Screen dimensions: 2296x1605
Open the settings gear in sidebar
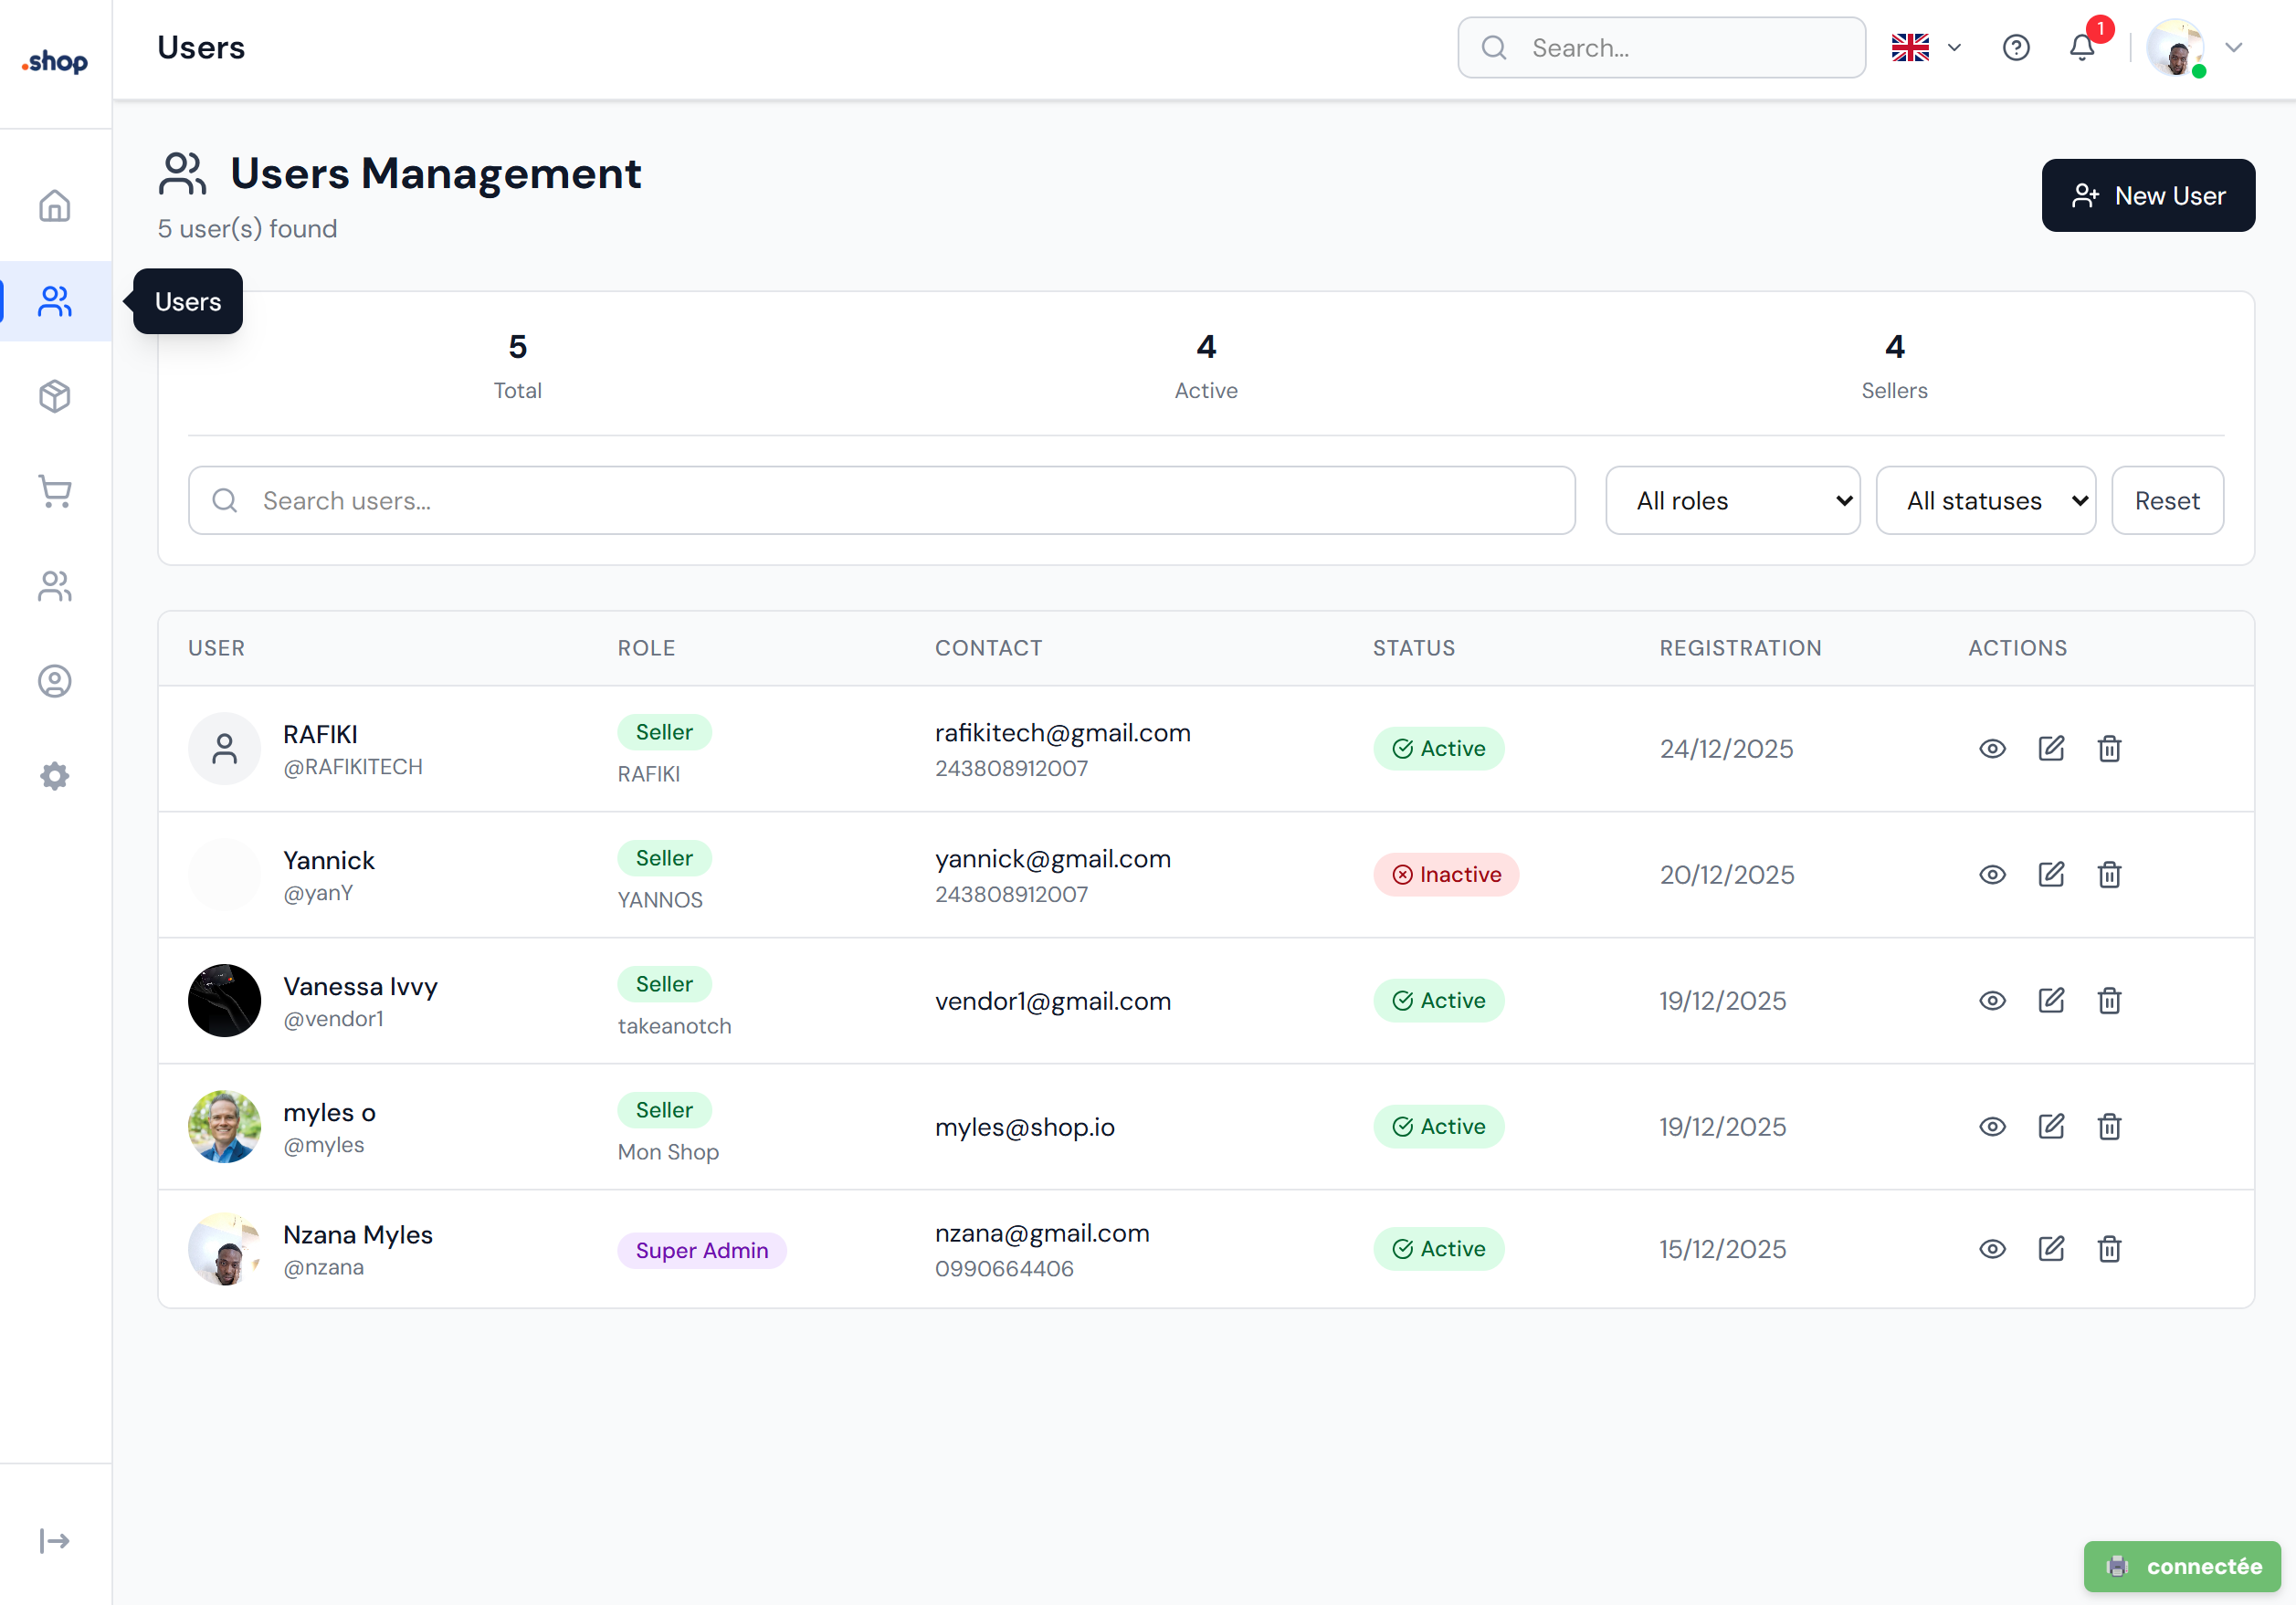(54, 777)
